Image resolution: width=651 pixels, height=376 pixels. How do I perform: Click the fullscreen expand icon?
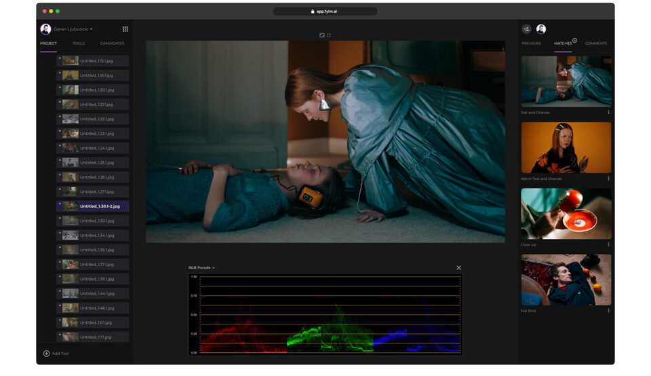click(329, 35)
